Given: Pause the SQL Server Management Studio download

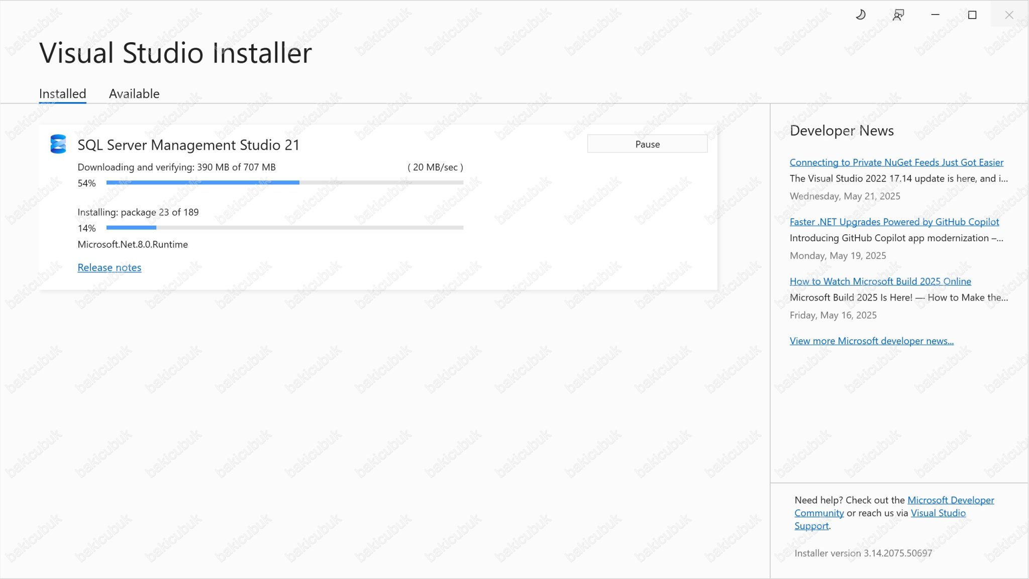Looking at the screenshot, I should point(647,144).
